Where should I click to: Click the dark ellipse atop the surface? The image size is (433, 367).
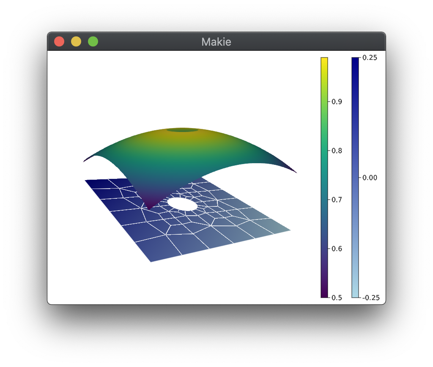coord(182,130)
